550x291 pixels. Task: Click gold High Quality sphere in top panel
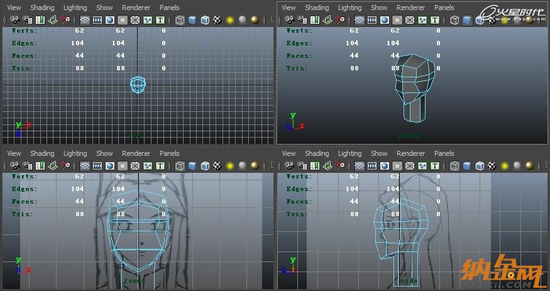pos(255,20)
